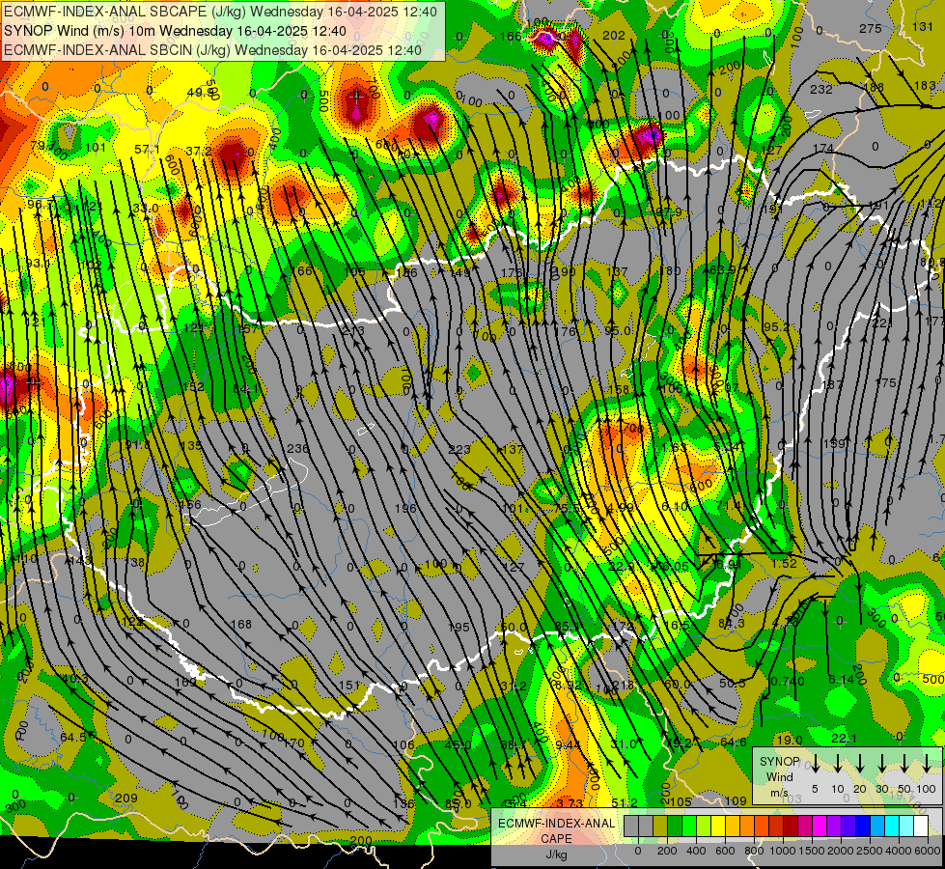Click the 22.1 station value
Image resolution: width=945 pixels, height=869 pixels.
(844, 739)
